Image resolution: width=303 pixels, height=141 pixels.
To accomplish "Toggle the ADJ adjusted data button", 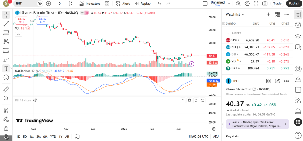I will tap(216, 137).
